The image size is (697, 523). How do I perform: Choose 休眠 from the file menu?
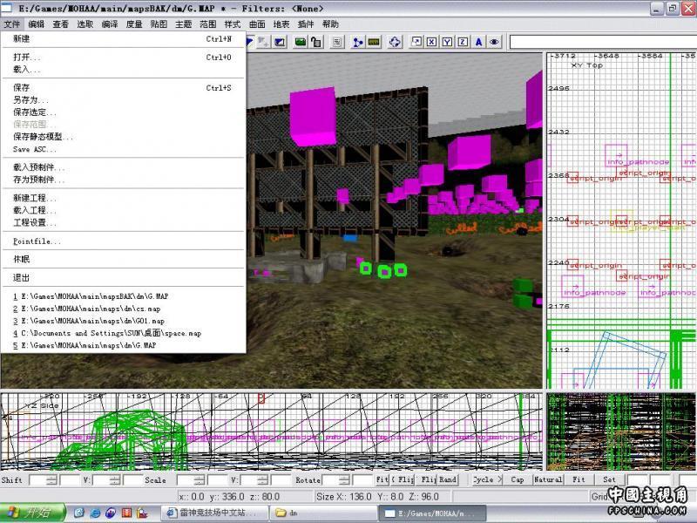click(123, 260)
